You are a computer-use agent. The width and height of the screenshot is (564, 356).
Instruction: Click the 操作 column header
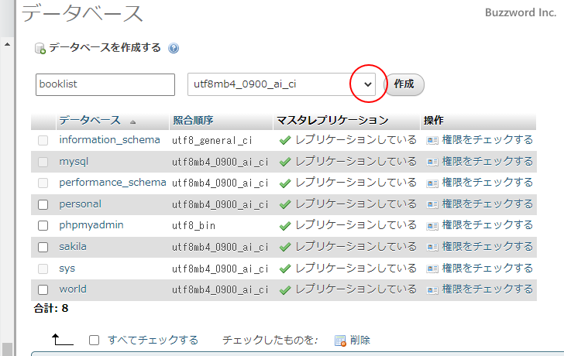pyautogui.click(x=433, y=120)
